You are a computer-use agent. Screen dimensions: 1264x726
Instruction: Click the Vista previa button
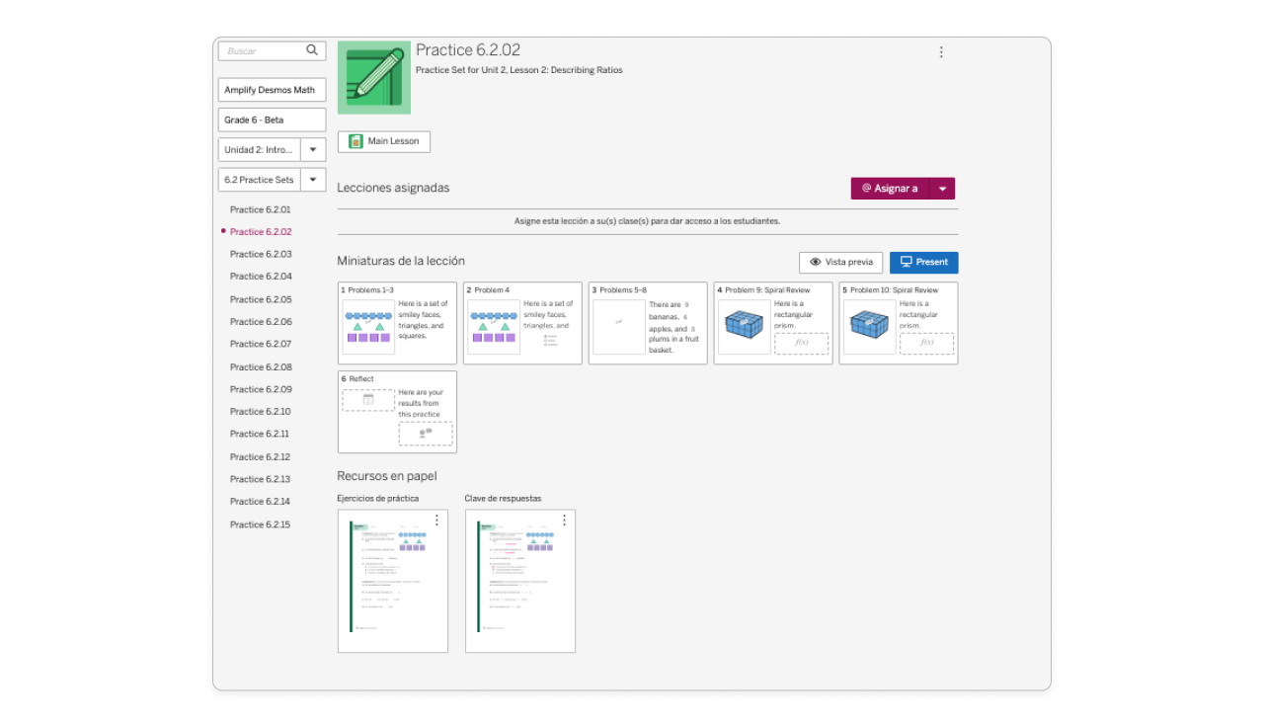click(840, 262)
